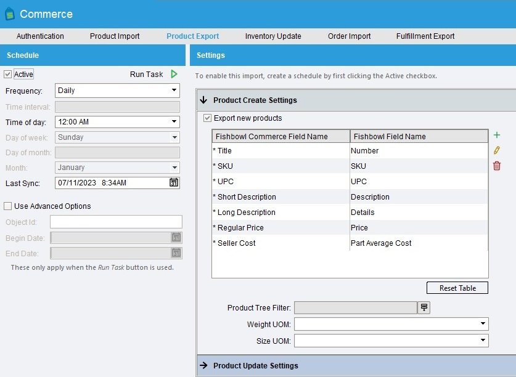Open the Month dropdown showing January

(117, 167)
